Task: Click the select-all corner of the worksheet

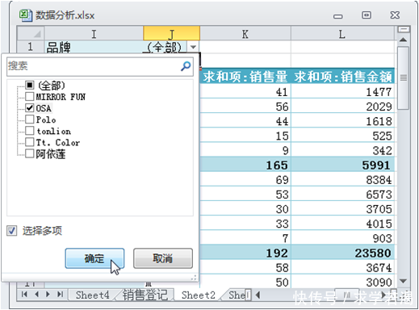Action: pos(31,33)
